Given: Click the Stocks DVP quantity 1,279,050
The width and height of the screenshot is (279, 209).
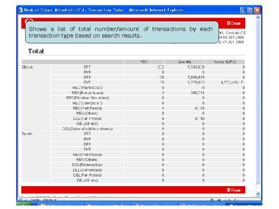Looking at the screenshot, I should click(196, 82).
